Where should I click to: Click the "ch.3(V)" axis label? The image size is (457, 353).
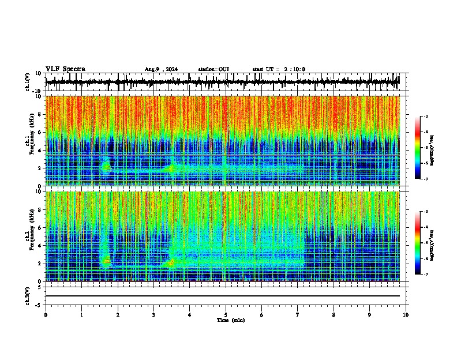[28, 296]
